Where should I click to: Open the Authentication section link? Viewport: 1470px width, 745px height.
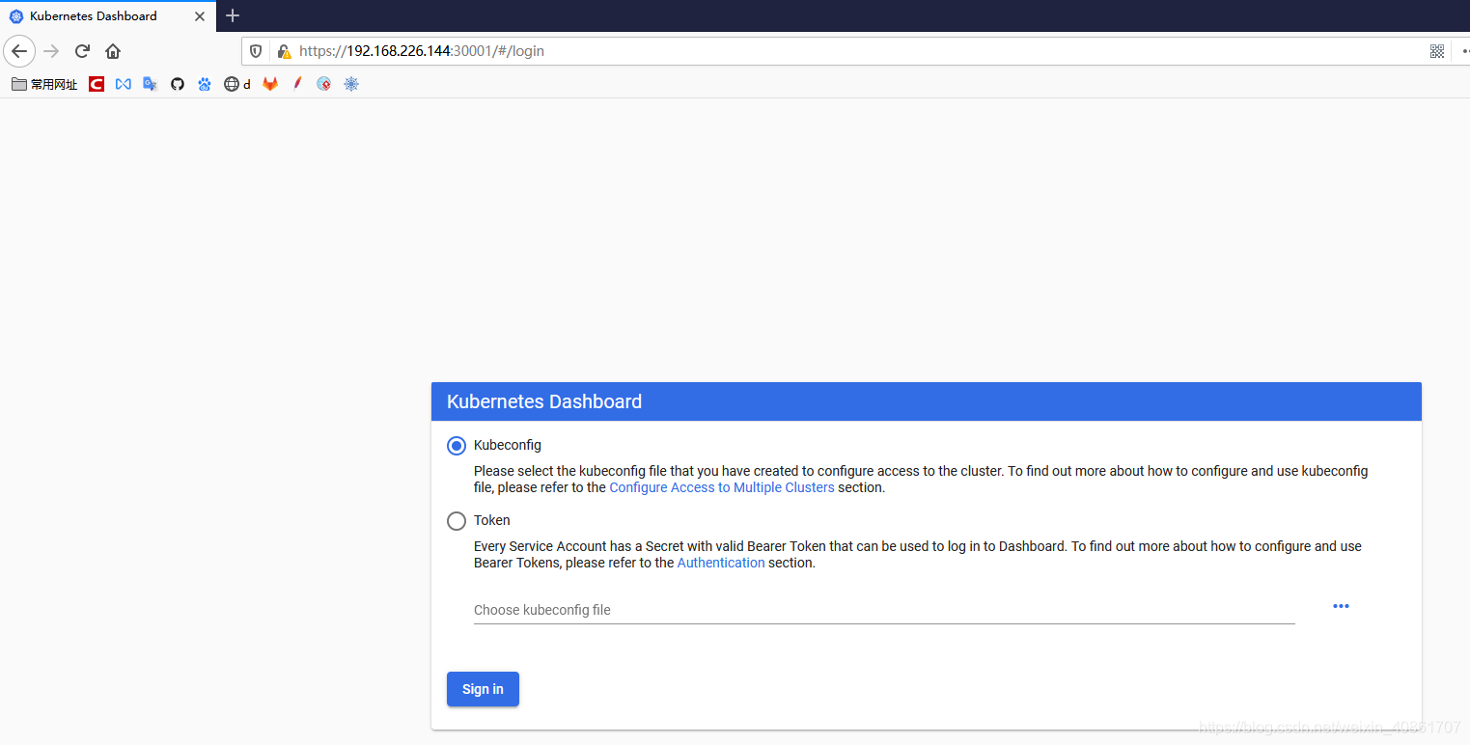point(721,563)
